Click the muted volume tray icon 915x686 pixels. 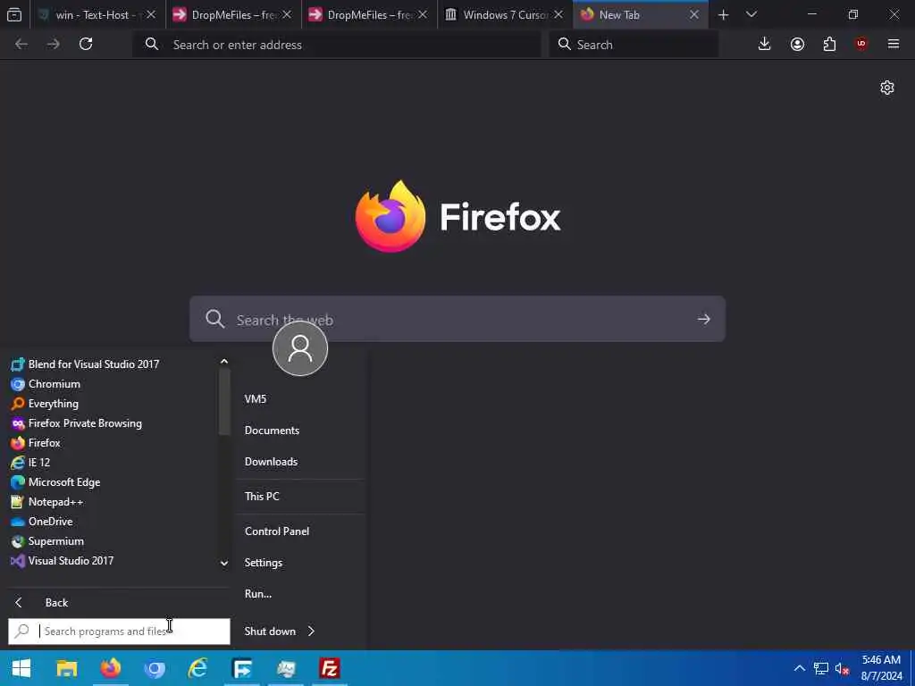pos(842,668)
